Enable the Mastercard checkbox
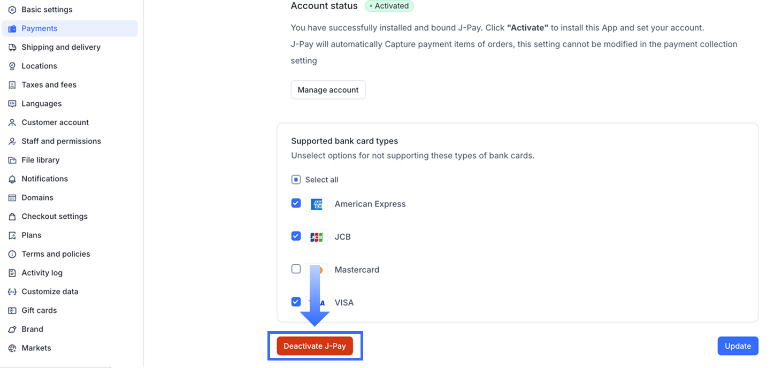 296,269
